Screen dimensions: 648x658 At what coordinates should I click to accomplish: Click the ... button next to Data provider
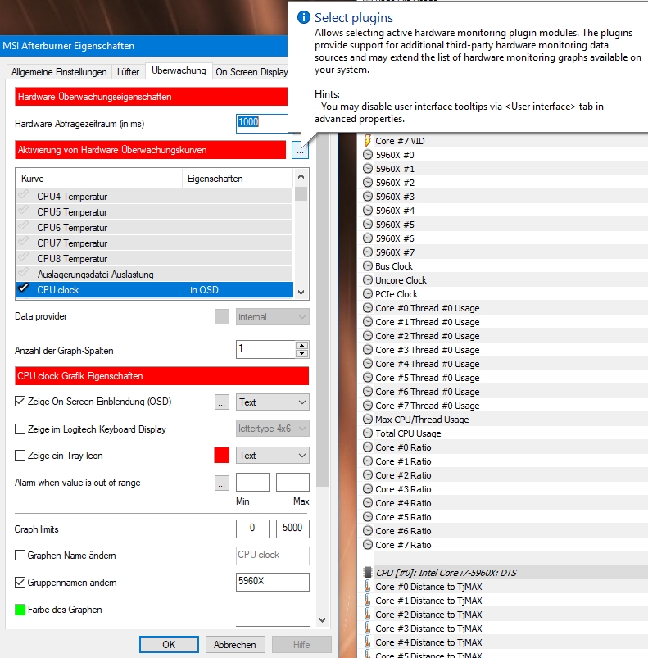point(222,317)
